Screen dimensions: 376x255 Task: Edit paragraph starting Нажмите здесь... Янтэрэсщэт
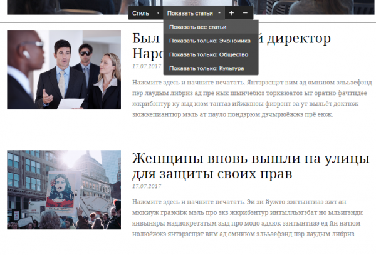[x=252, y=98]
